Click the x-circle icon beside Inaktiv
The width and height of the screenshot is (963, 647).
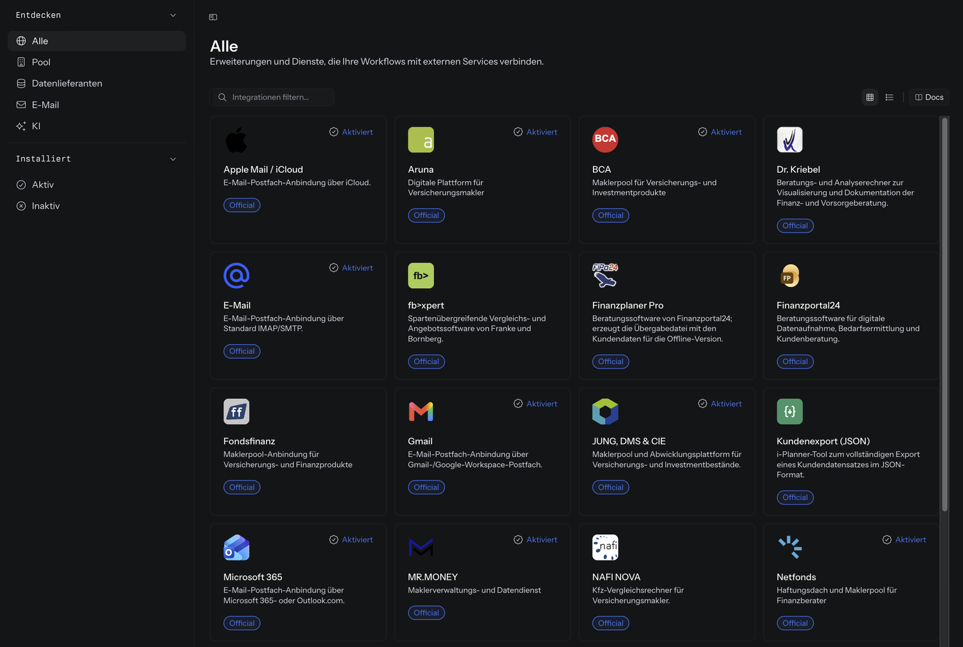tap(21, 206)
